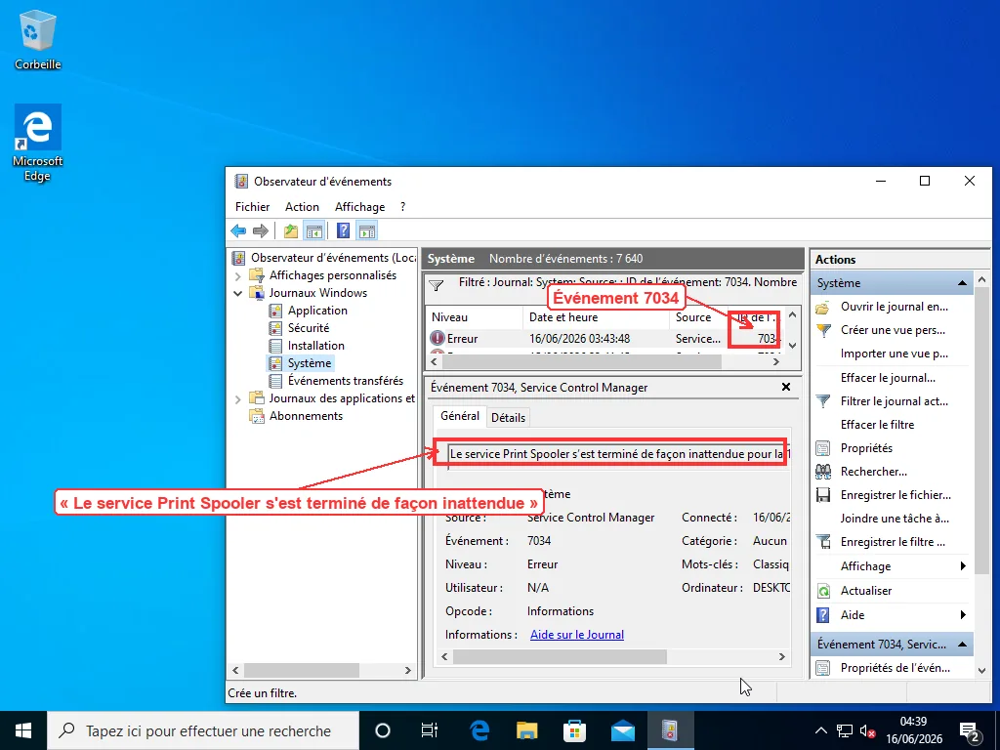
Task: Open the notification center icon
Action: (970, 730)
